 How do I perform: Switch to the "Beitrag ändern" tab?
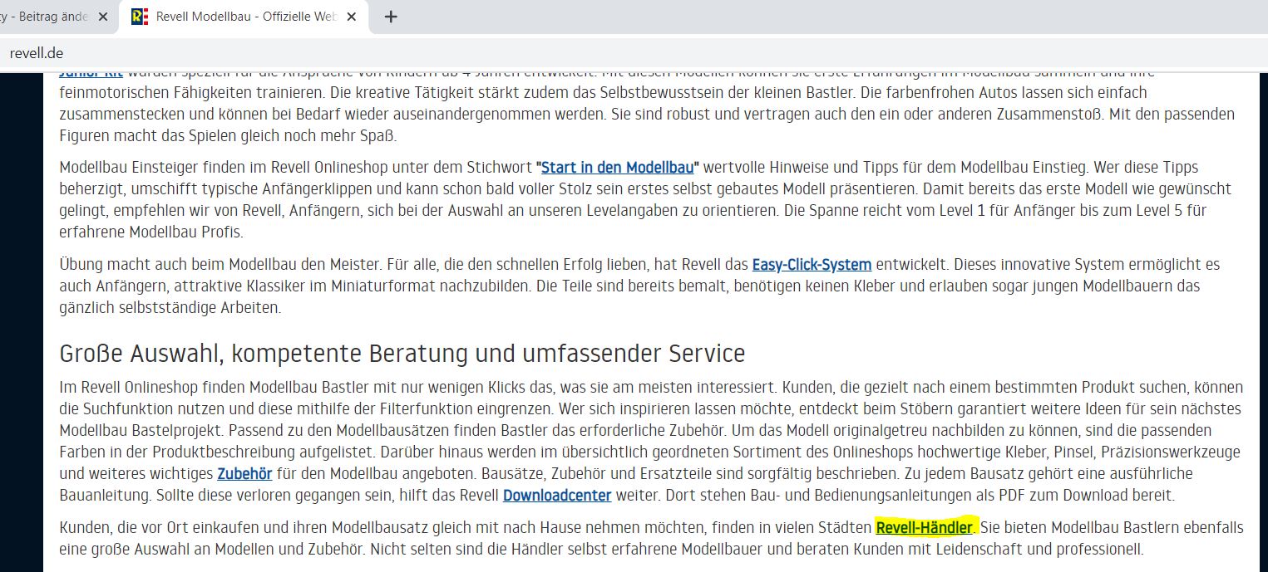pyautogui.click(x=50, y=16)
